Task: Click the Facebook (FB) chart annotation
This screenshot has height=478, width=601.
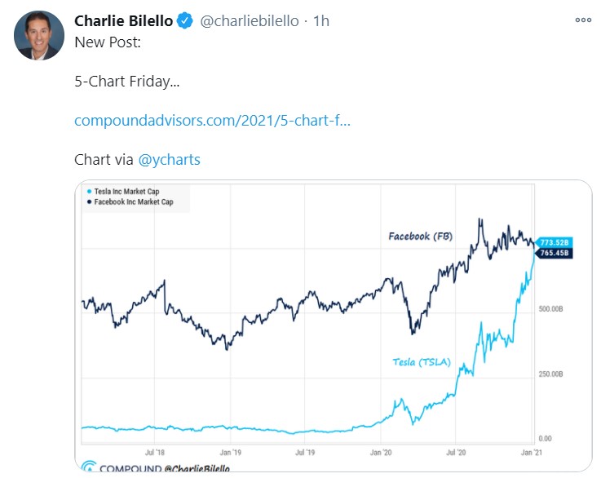Action: 420,237
